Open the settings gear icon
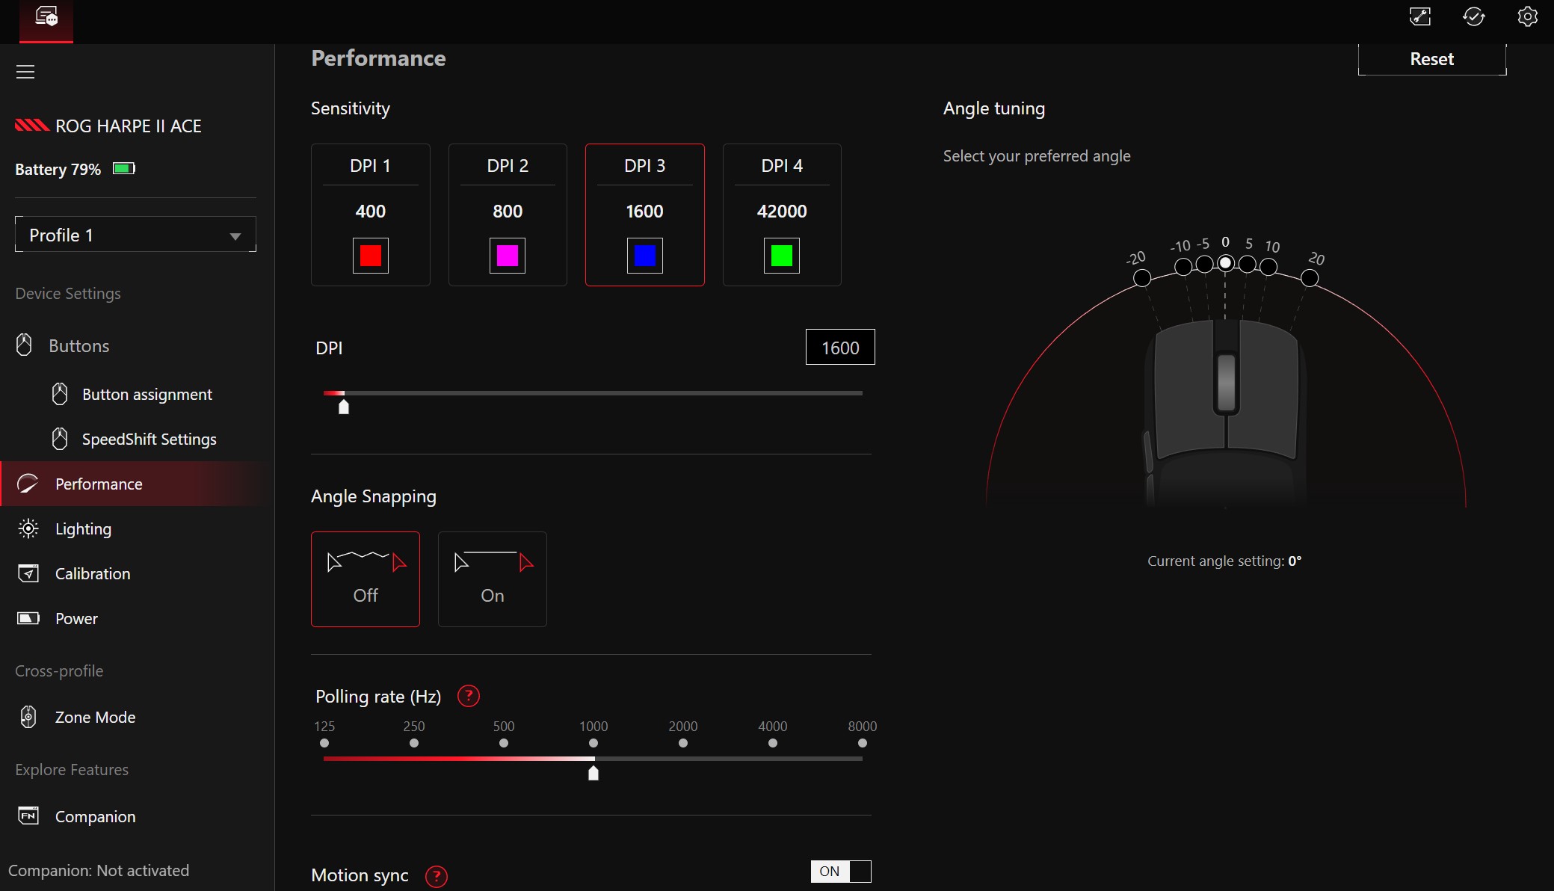Image resolution: width=1554 pixels, height=891 pixels. [1527, 17]
